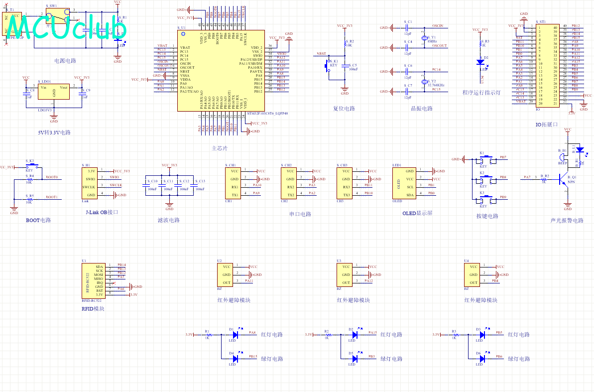Click the BEEP buzzer symbol B_B1
This screenshot has width=594, height=392.
(563, 157)
